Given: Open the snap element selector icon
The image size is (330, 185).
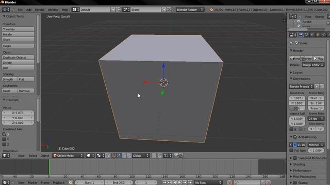Looking at the screenshot, I should [x=168, y=155].
